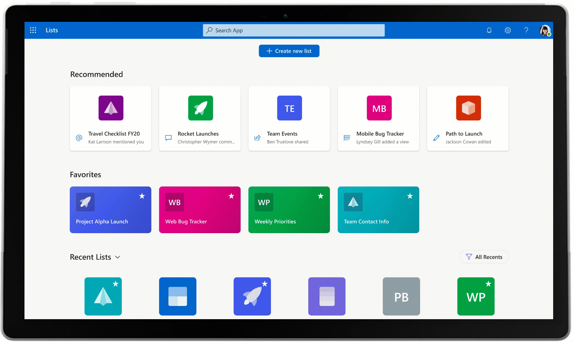Click the Help question mark icon
The width and height of the screenshot is (574, 342).
tap(526, 30)
